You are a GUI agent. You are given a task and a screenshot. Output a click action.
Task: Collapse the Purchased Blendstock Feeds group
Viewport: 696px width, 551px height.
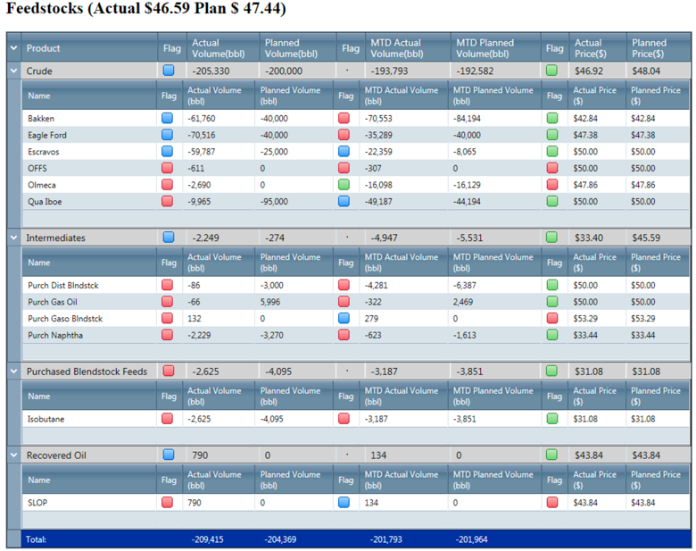coord(14,372)
